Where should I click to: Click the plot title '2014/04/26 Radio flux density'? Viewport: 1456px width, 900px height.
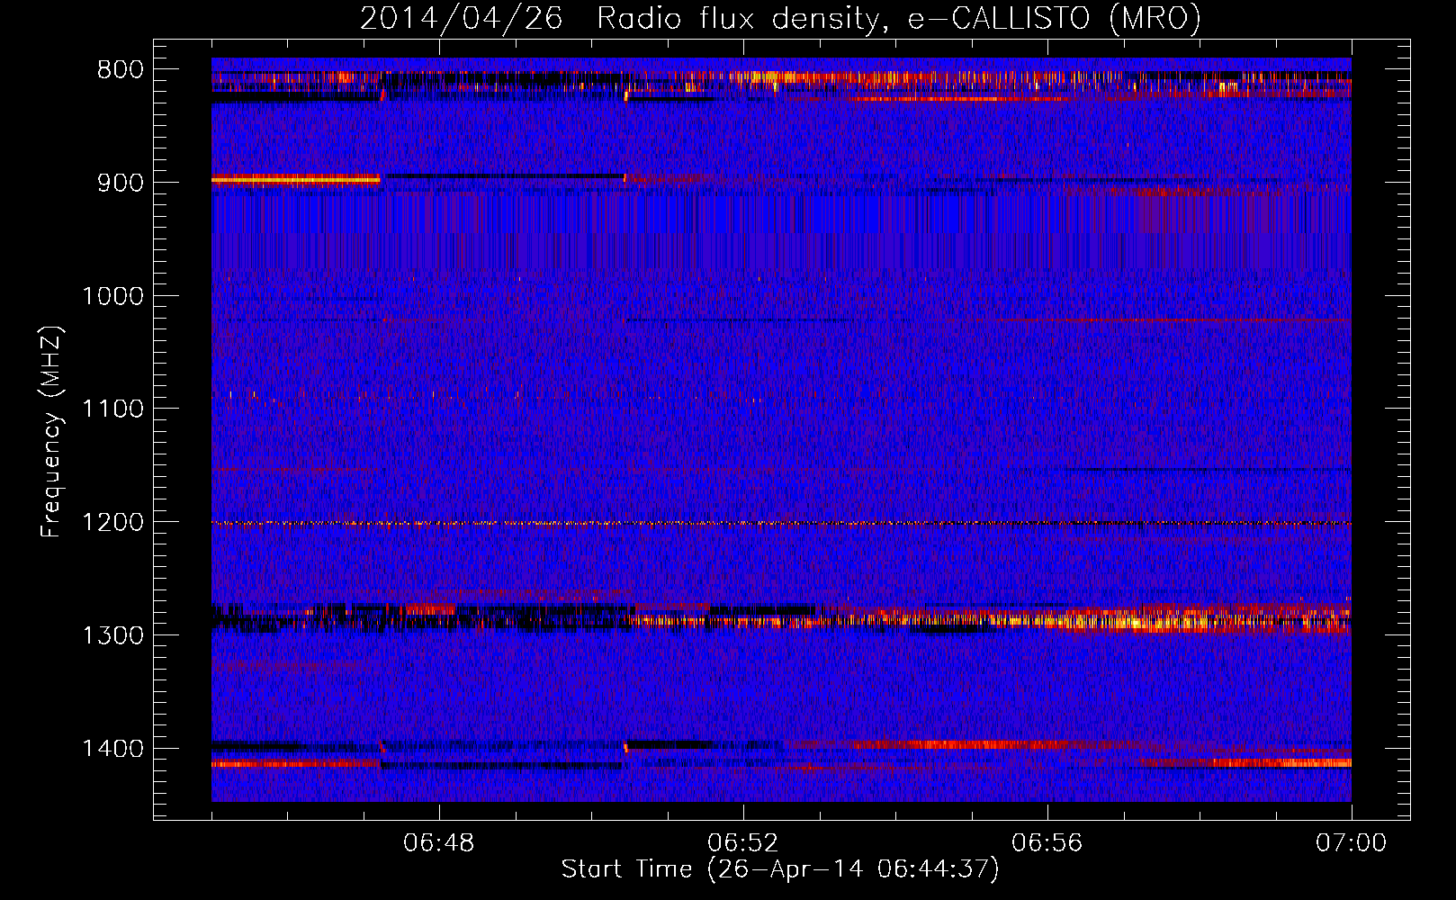780,18
